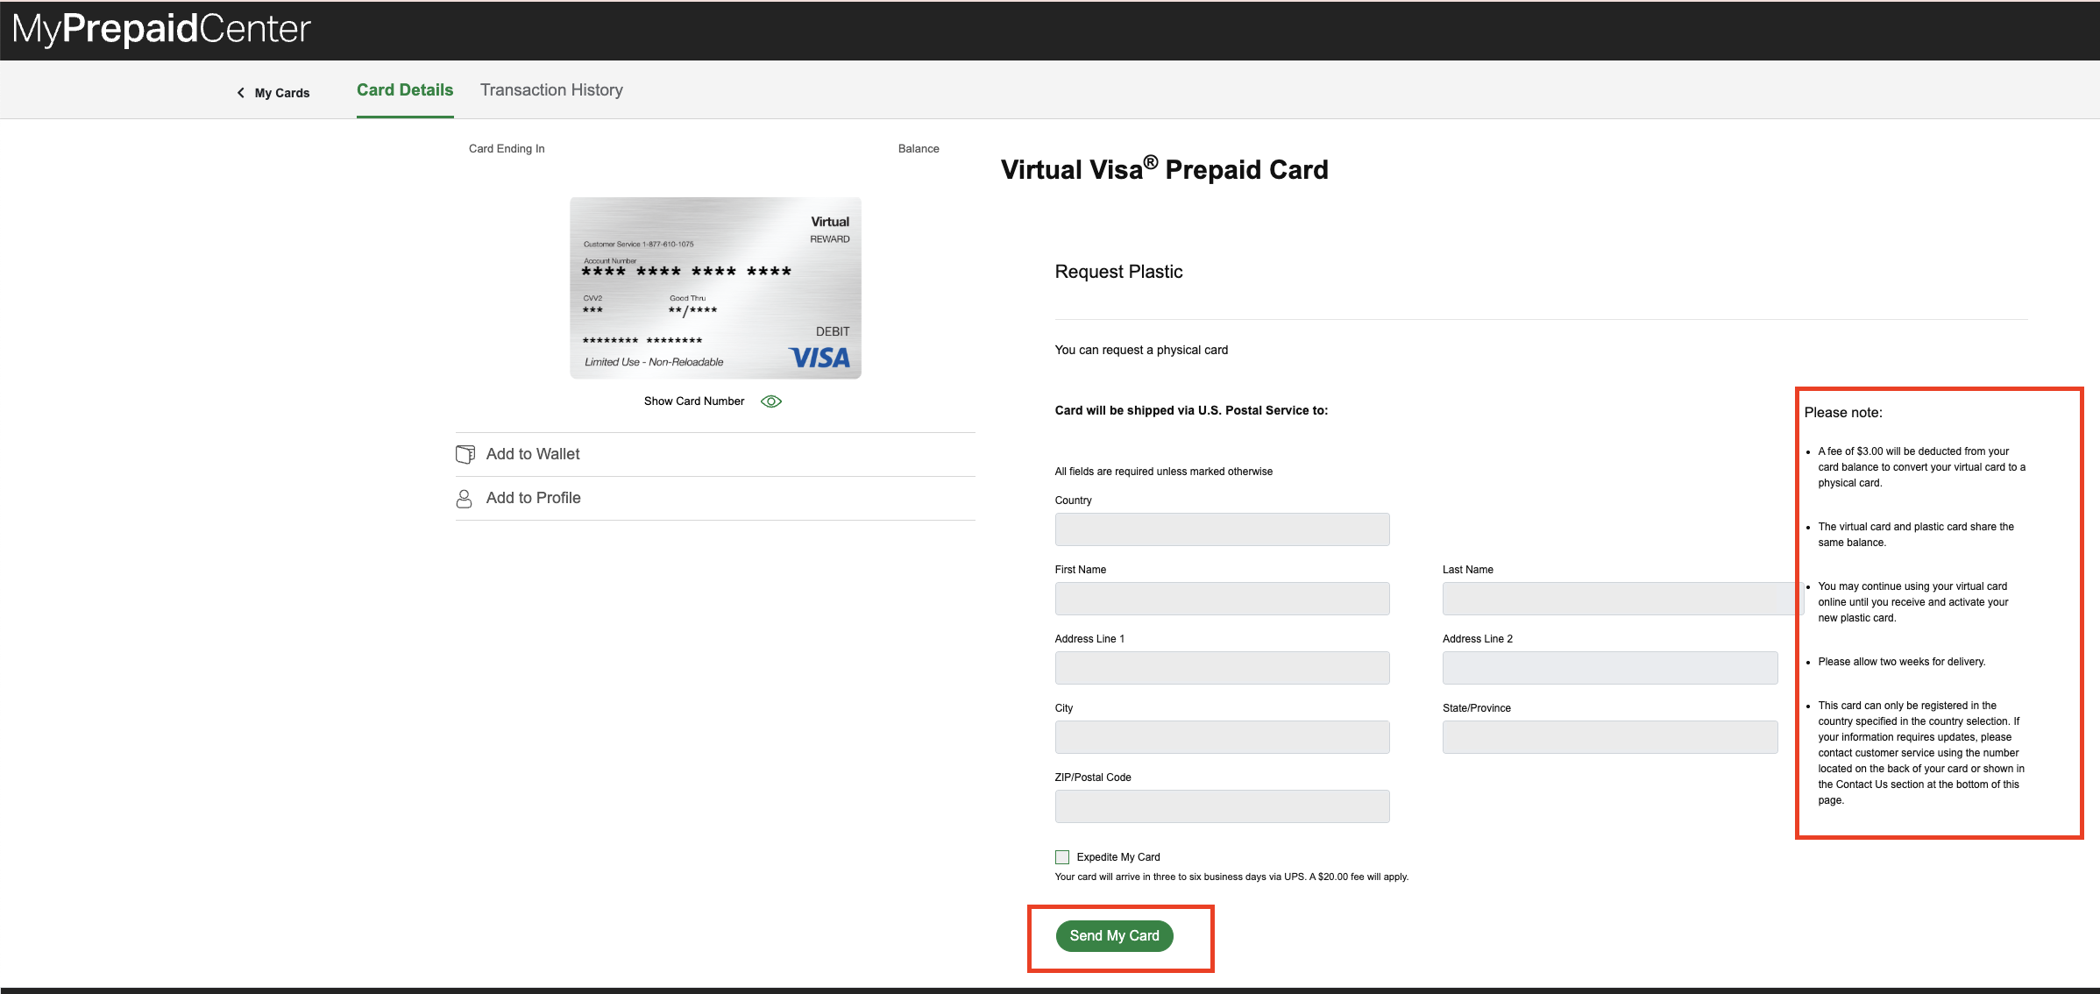Click the Add to Profile option
Image resolution: width=2100 pixels, height=994 pixels.
click(x=533, y=498)
